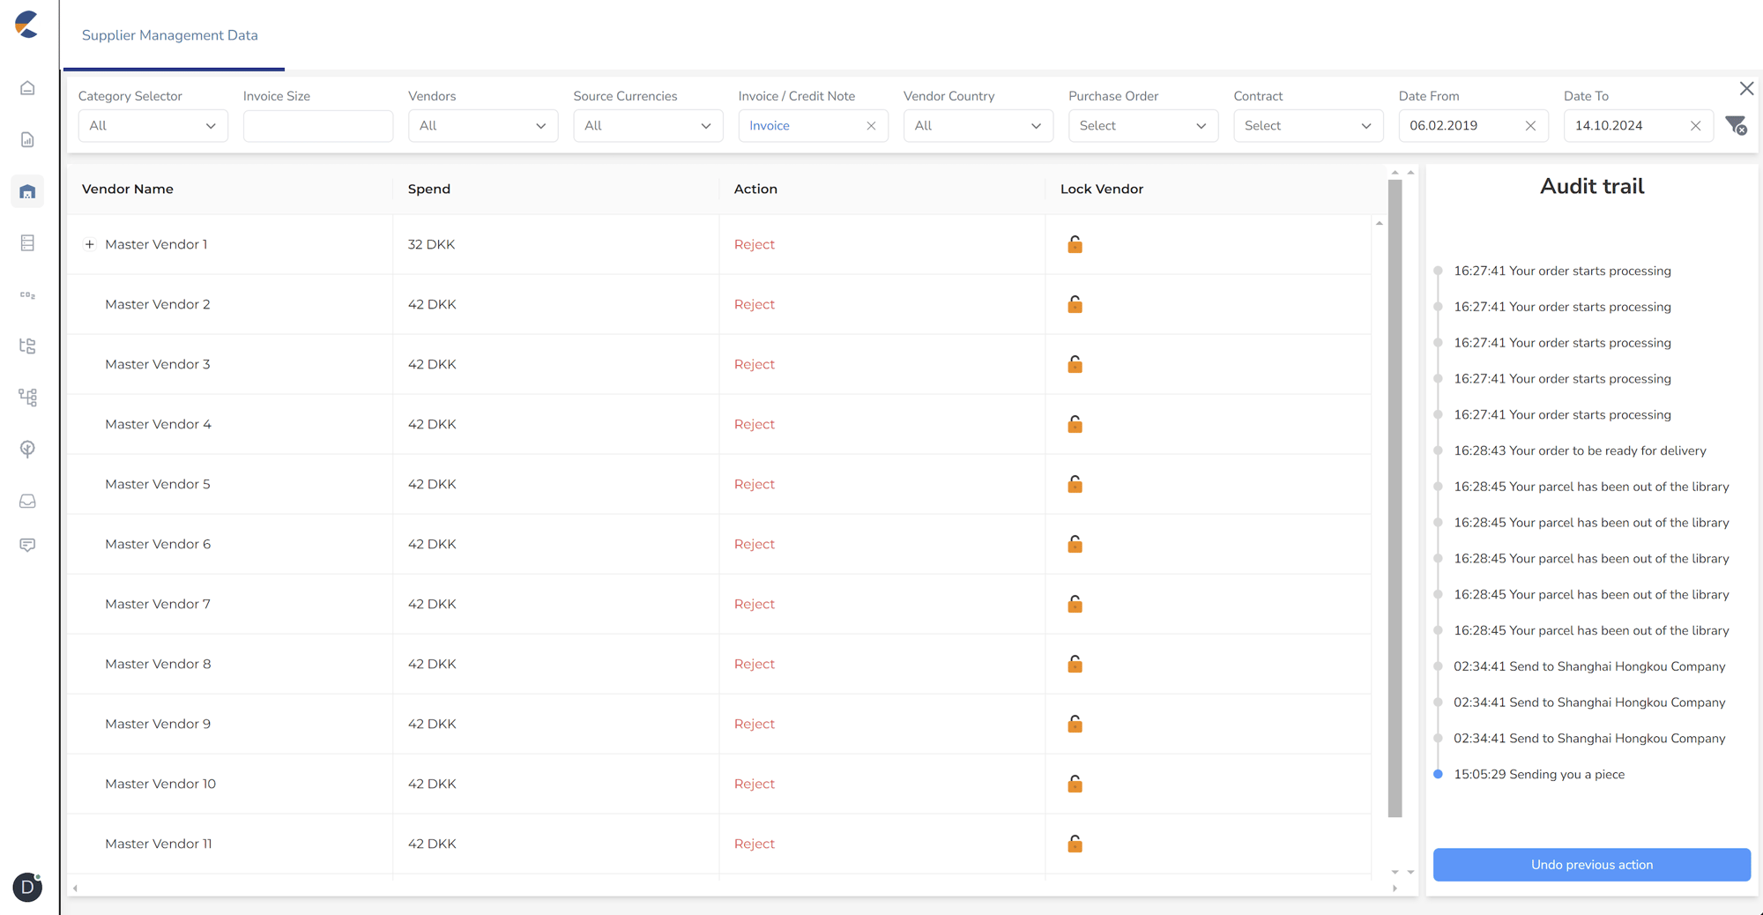Toggle the lock on Master Vendor 2
This screenshot has height=915, width=1763.
(x=1074, y=304)
